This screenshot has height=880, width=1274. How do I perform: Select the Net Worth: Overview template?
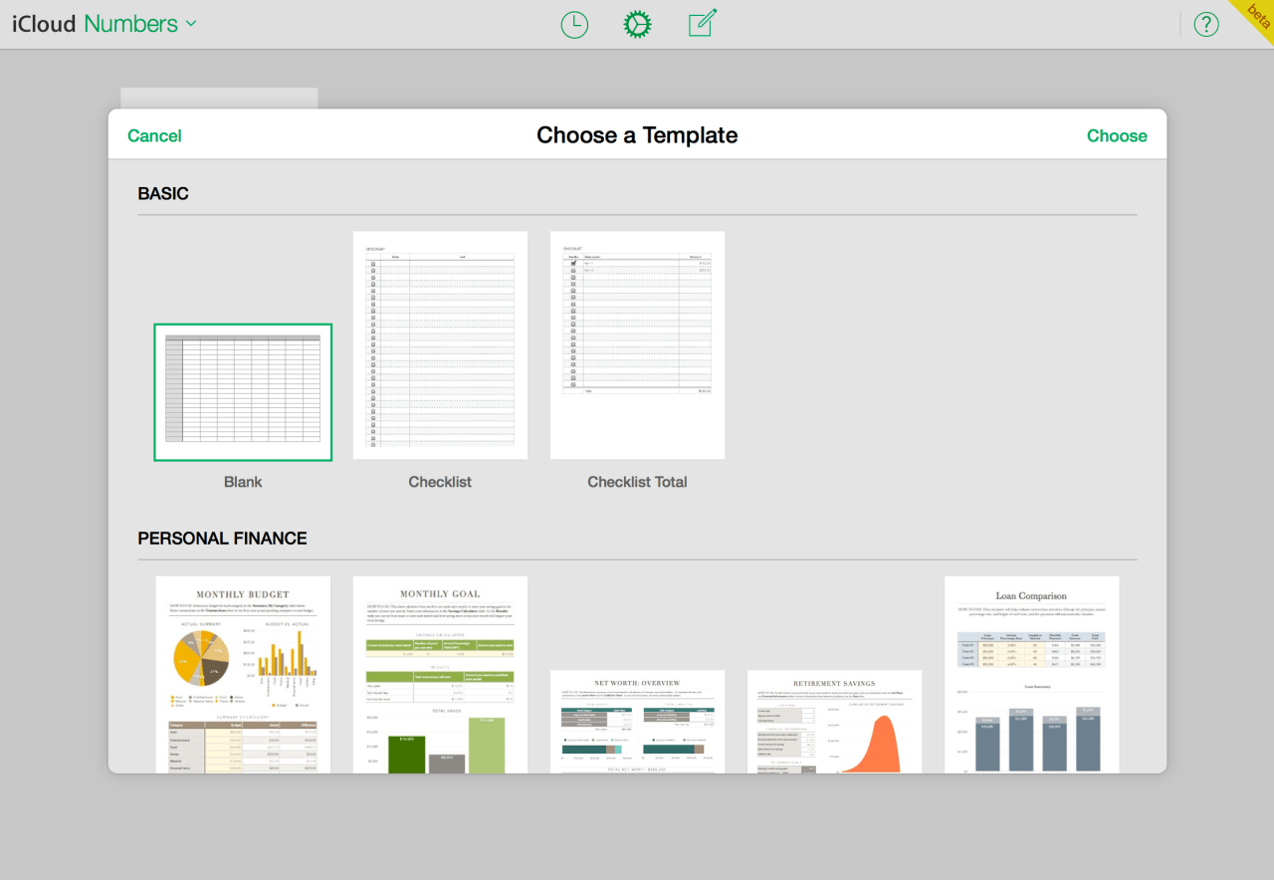point(637,721)
